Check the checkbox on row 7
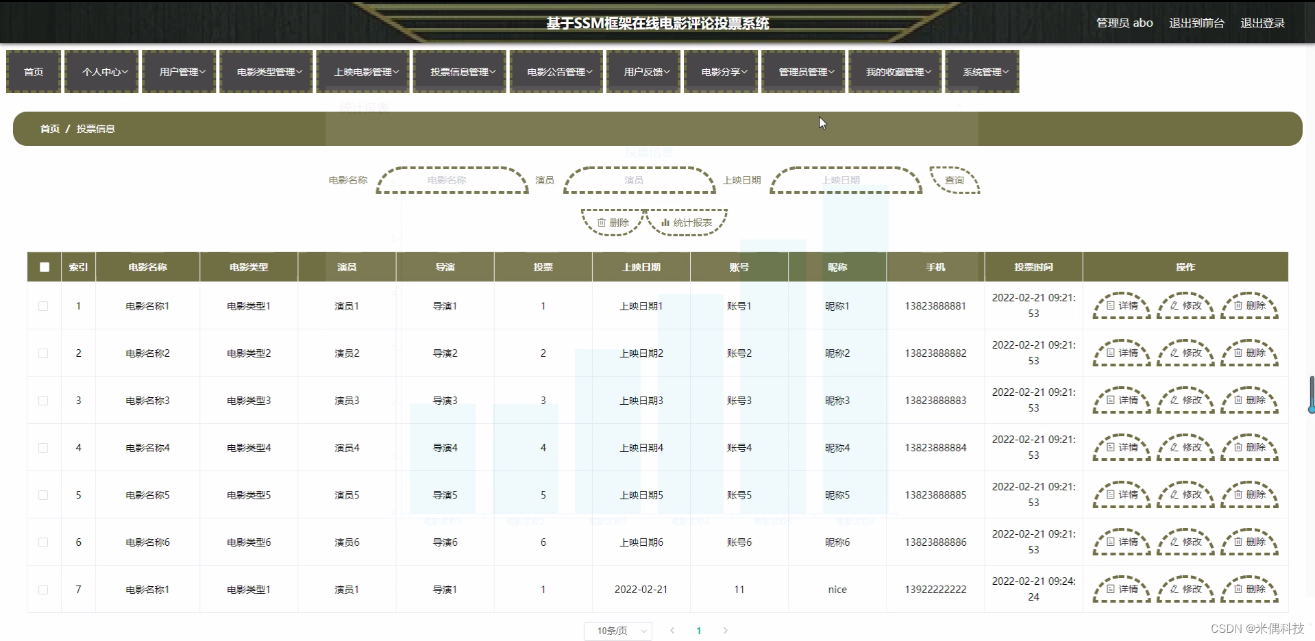The height and width of the screenshot is (641, 1315). coord(44,589)
